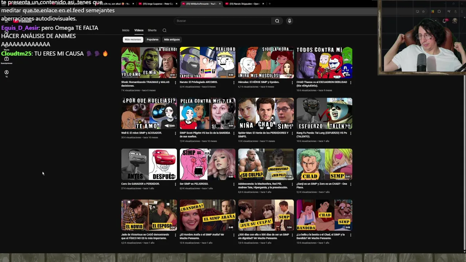Open the media control icon in browser toolbar

click(x=449, y=11)
